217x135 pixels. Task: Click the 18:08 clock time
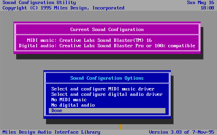208,8
